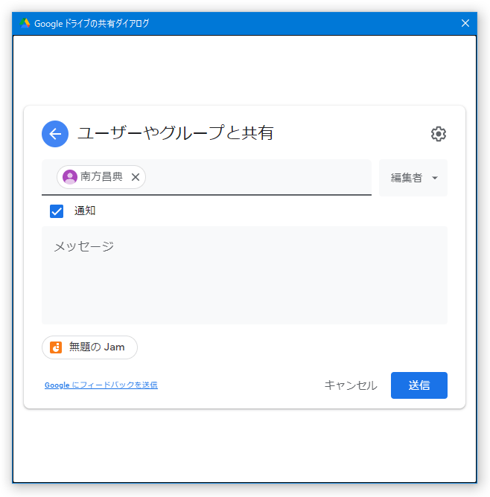This screenshot has height=497, width=490.
Task: Click the キャンセル button
Action: pos(351,385)
